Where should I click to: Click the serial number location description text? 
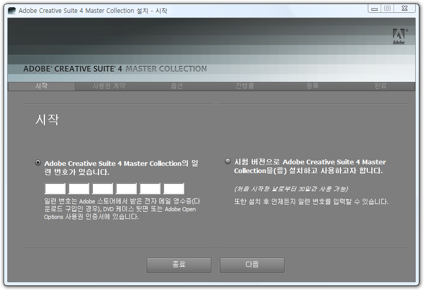[122, 209]
